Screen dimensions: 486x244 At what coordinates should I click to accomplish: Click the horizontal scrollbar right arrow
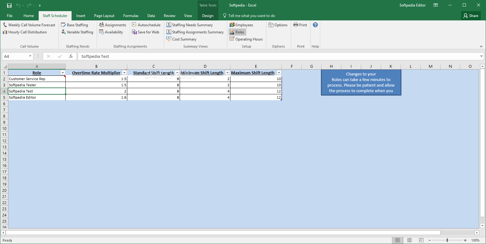pyautogui.click(x=477, y=233)
